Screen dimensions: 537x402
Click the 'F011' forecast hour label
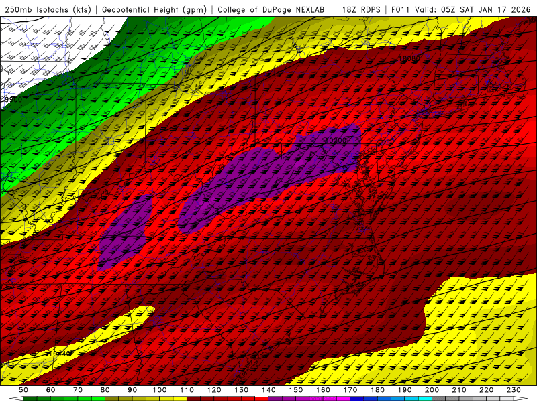click(401, 10)
